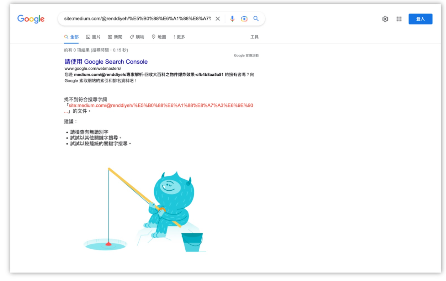Viewport: 446px width, 281px height.
Task: Clear the search box with X icon
Action: coord(218,19)
